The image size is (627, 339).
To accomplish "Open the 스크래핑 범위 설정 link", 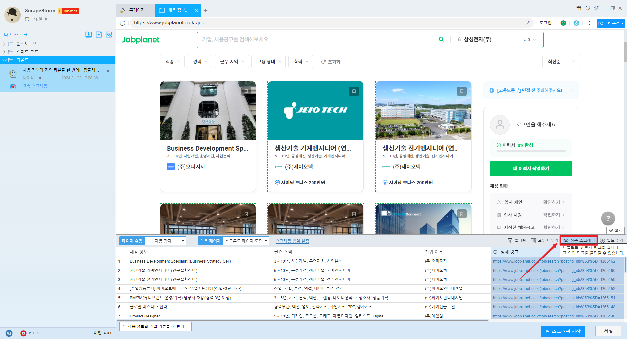I will (292, 241).
